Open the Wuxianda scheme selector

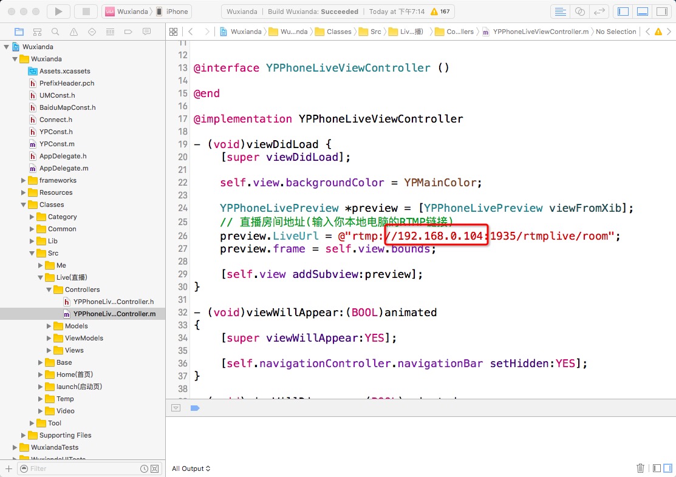[x=128, y=12]
